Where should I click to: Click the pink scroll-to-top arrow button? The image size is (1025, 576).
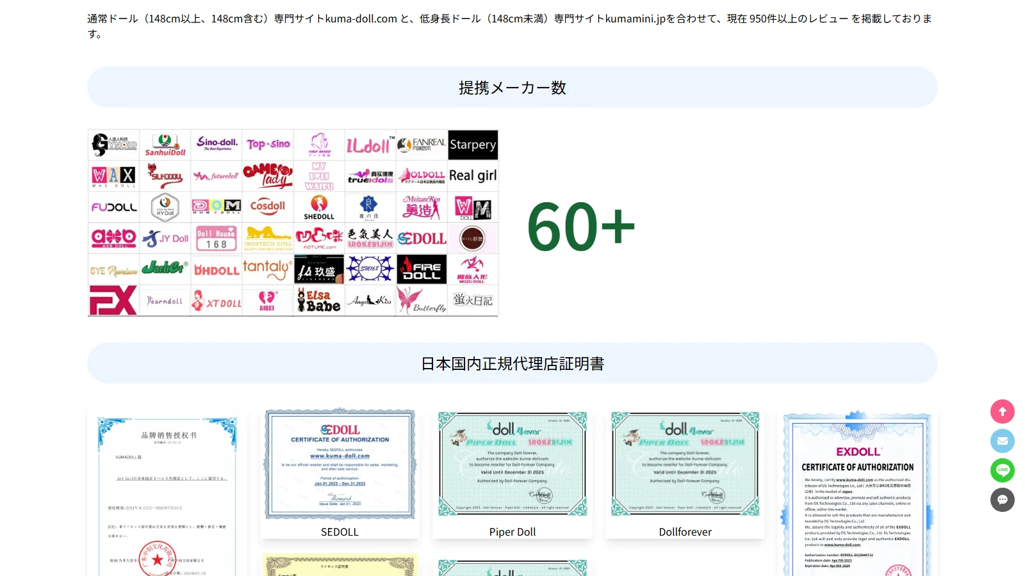[1003, 412]
